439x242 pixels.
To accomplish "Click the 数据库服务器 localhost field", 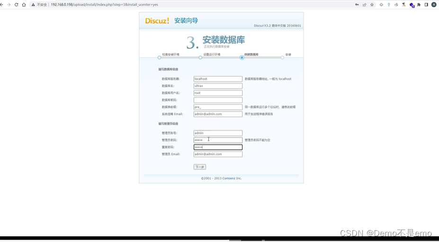I will 218,79.
